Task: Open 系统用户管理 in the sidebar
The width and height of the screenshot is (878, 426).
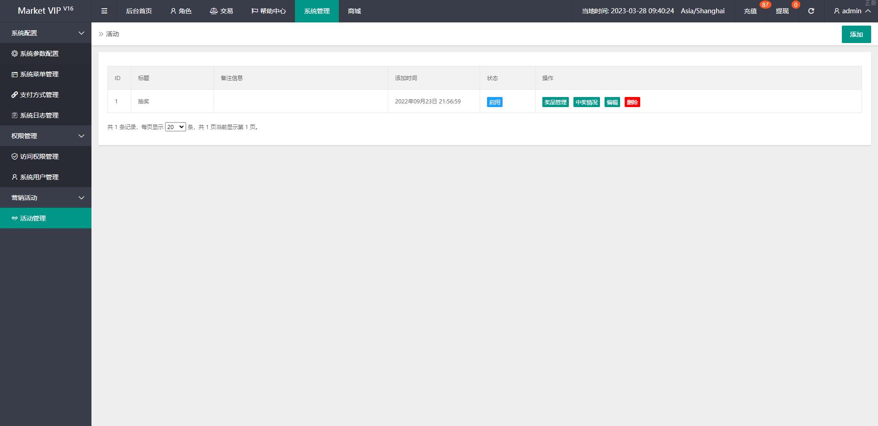Action: pyautogui.click(x=39, y=177)
